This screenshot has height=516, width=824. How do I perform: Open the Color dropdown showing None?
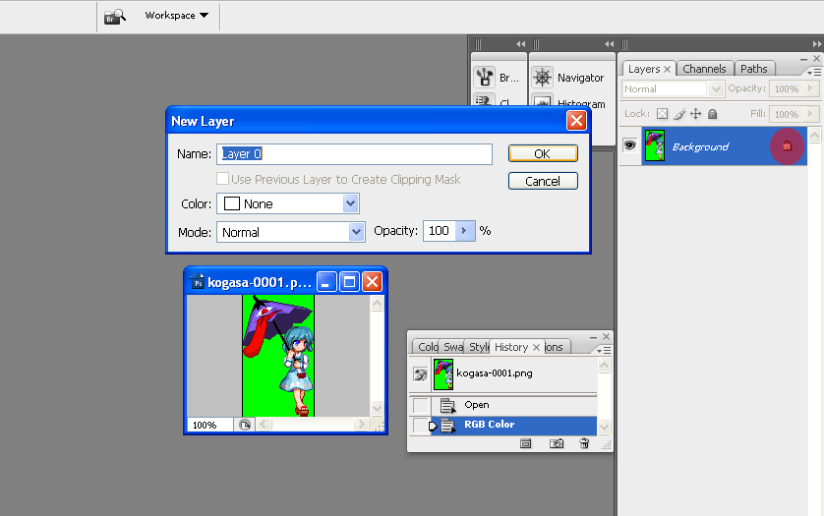pos(288,203)
